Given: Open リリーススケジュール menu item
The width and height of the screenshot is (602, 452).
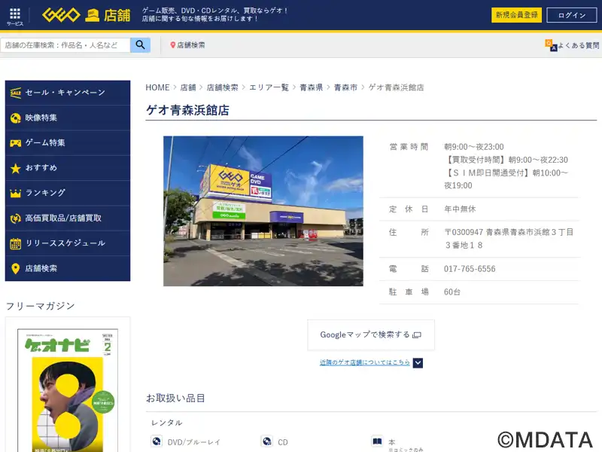Looking at the screenshot, I should click(x=68, y=243).
